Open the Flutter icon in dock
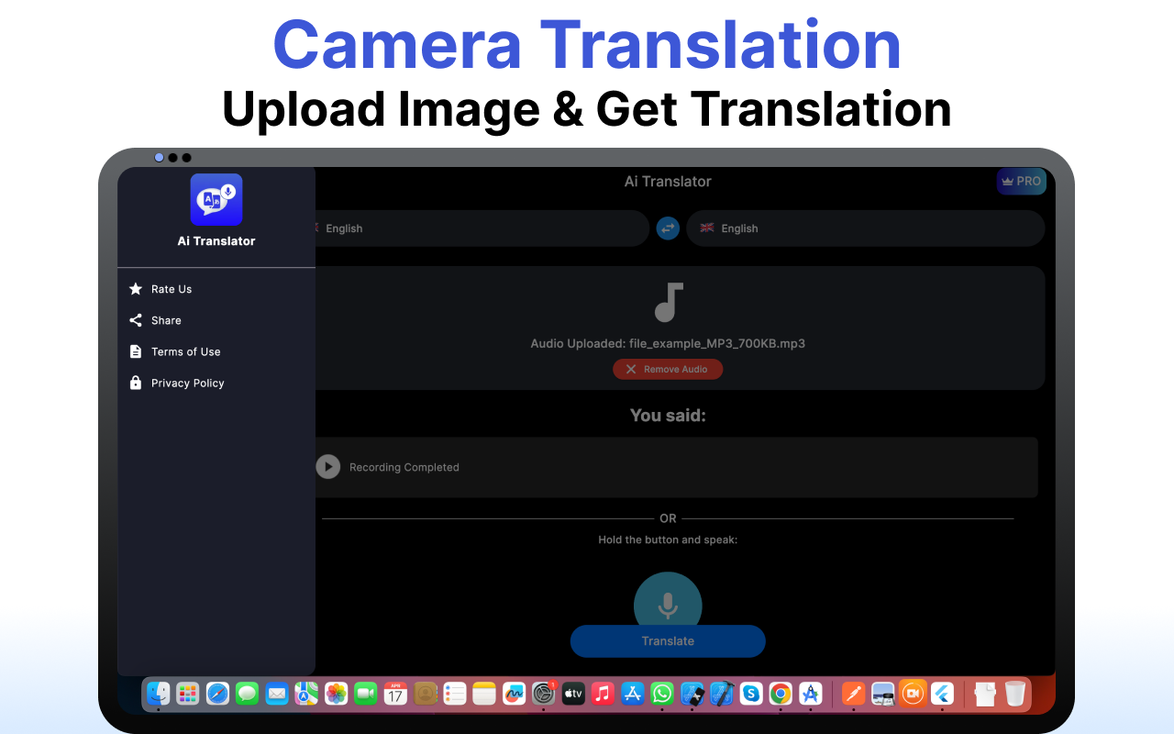This screenshot has height=734, width=1174. click(x=943, y=694)
